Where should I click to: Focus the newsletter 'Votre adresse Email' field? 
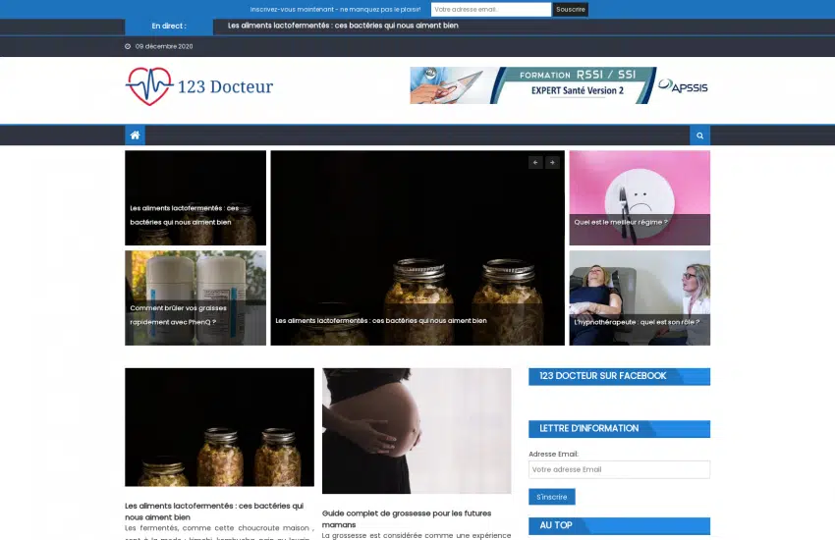point(619,469)
